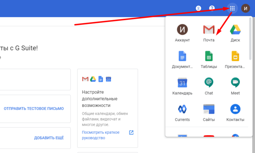The image size is (255, 153).
Task: Click Docs icon in the setup card
Action: coord(101,79)
